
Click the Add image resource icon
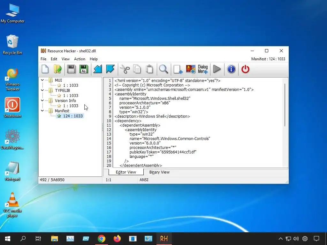(191, 69)
